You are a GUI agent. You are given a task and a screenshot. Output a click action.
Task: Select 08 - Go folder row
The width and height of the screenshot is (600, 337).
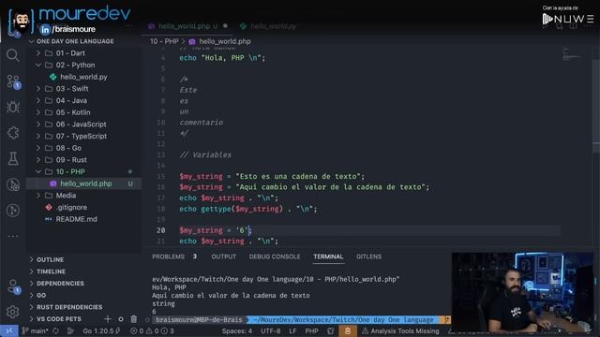click(x=83, y=148)
